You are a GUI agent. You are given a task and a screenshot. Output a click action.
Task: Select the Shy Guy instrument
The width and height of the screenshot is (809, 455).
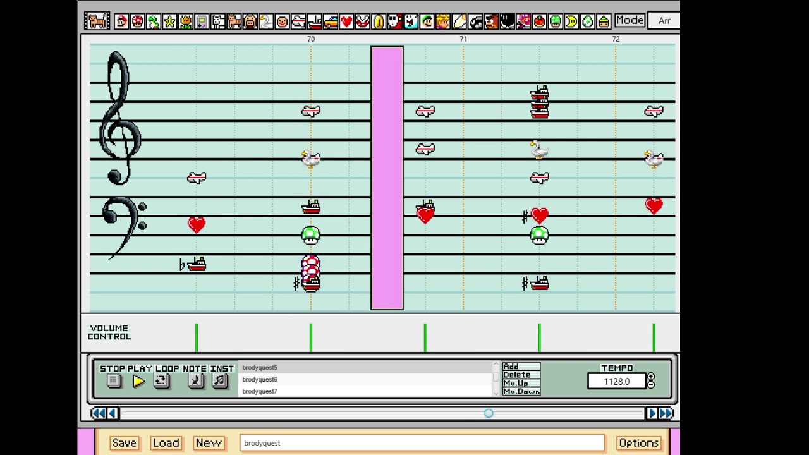(x=395, y=21)
